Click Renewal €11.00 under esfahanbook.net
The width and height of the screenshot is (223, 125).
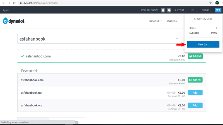click(176, 96)
